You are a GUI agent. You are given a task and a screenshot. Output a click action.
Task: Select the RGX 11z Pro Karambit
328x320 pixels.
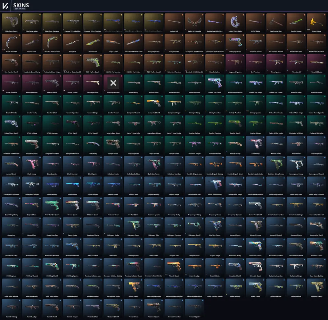click(52, 43)
